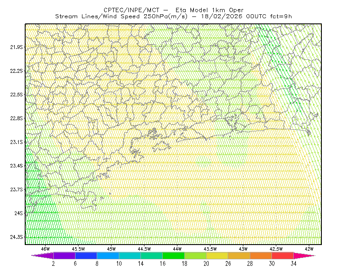Click the Stream Lines/Wind Speed subtitle

[121, 16]
